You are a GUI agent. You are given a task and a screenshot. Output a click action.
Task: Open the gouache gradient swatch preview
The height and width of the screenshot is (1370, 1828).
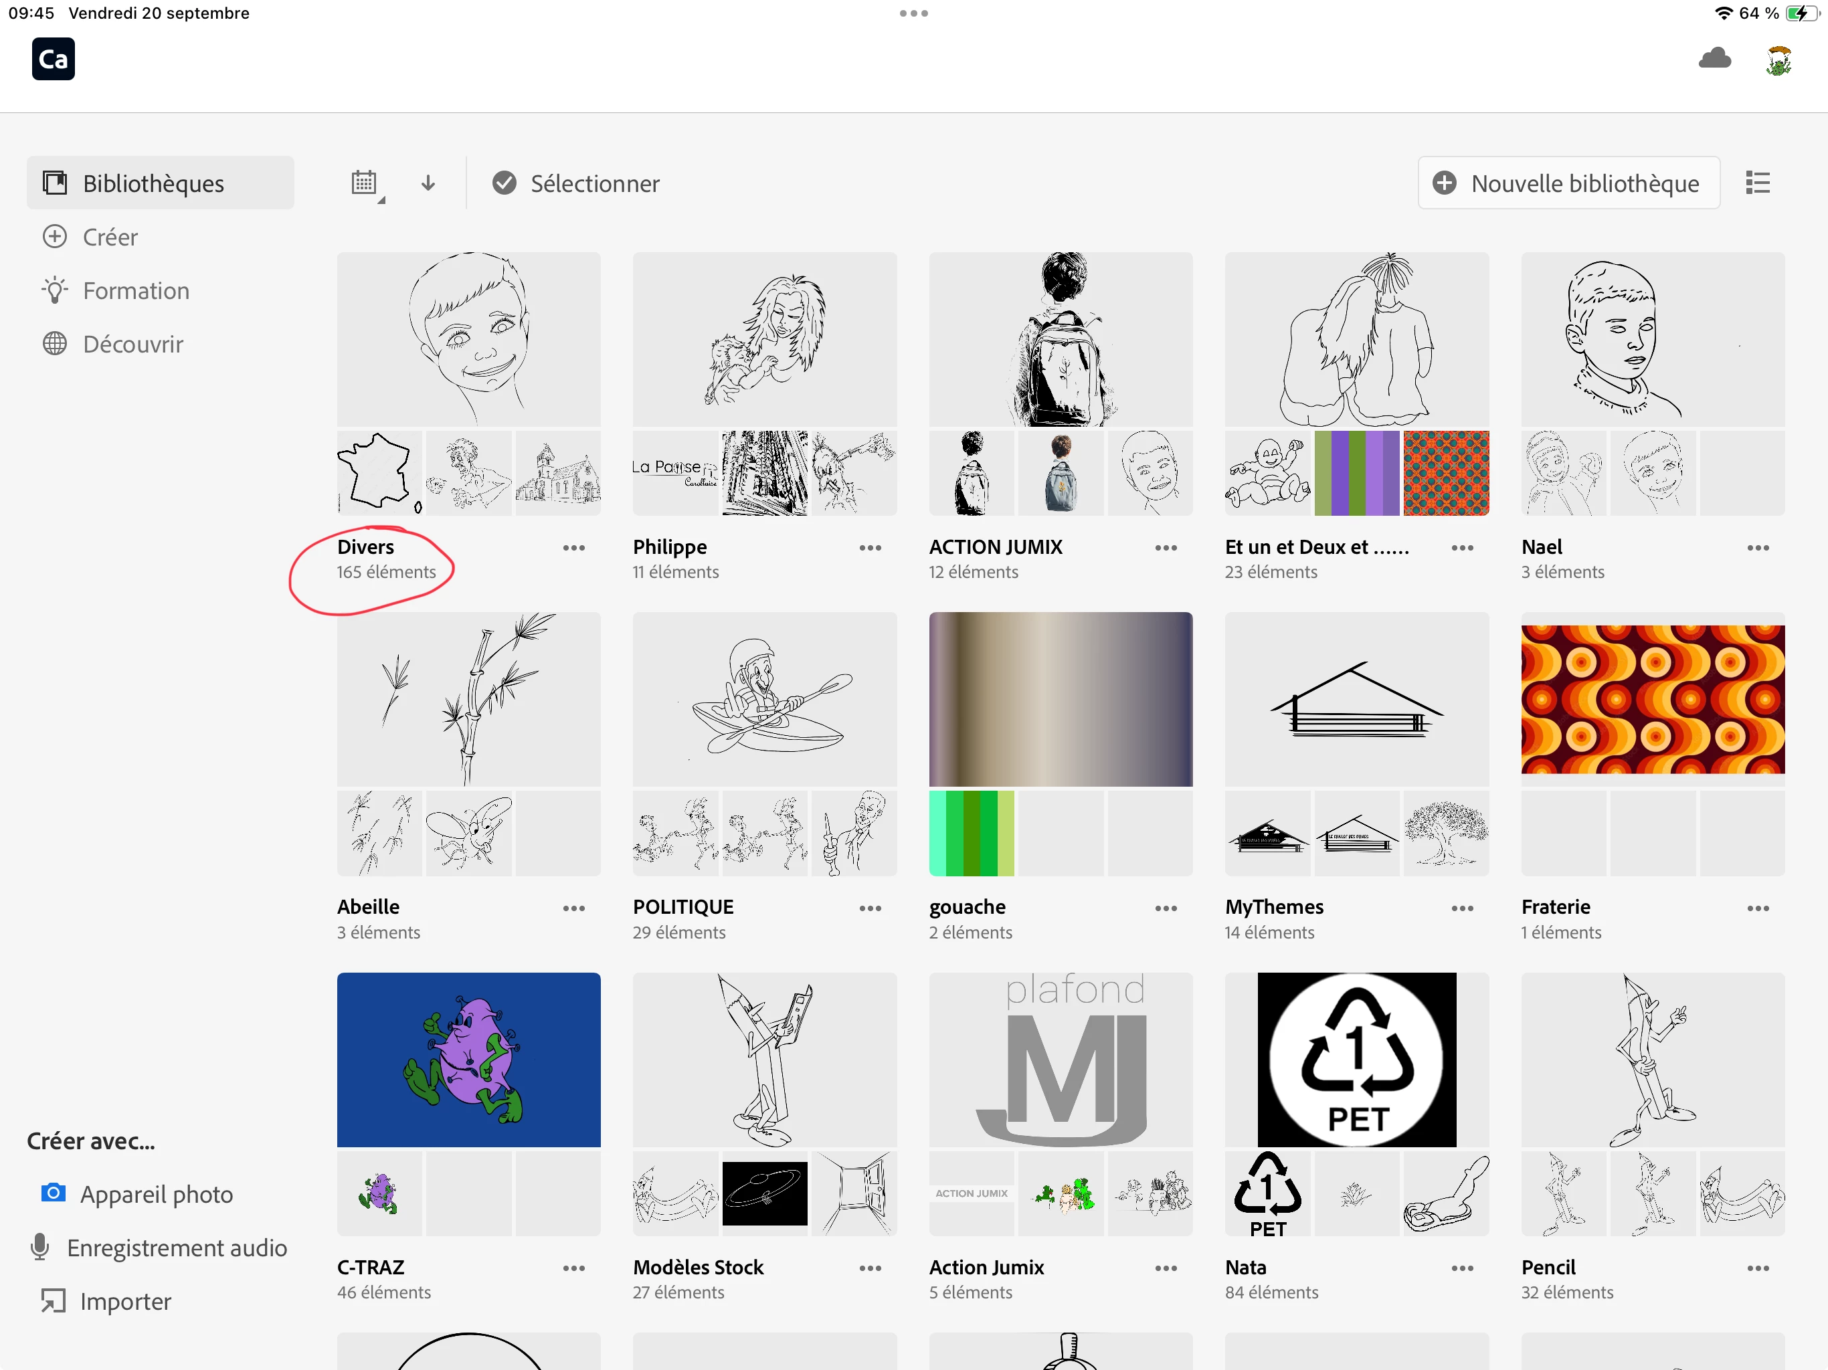click(x=1061, y=699)
